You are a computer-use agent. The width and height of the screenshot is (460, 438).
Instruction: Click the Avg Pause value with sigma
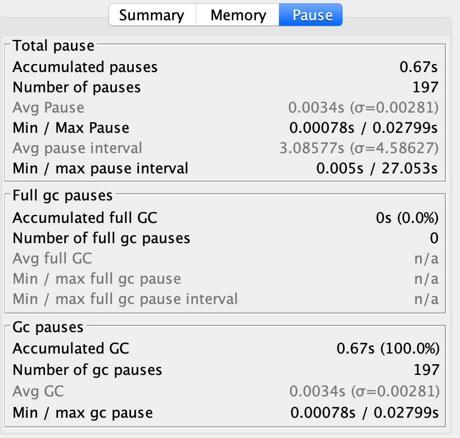pos(363,108)
